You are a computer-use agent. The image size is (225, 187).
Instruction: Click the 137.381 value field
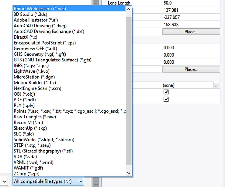pos(191,10)
